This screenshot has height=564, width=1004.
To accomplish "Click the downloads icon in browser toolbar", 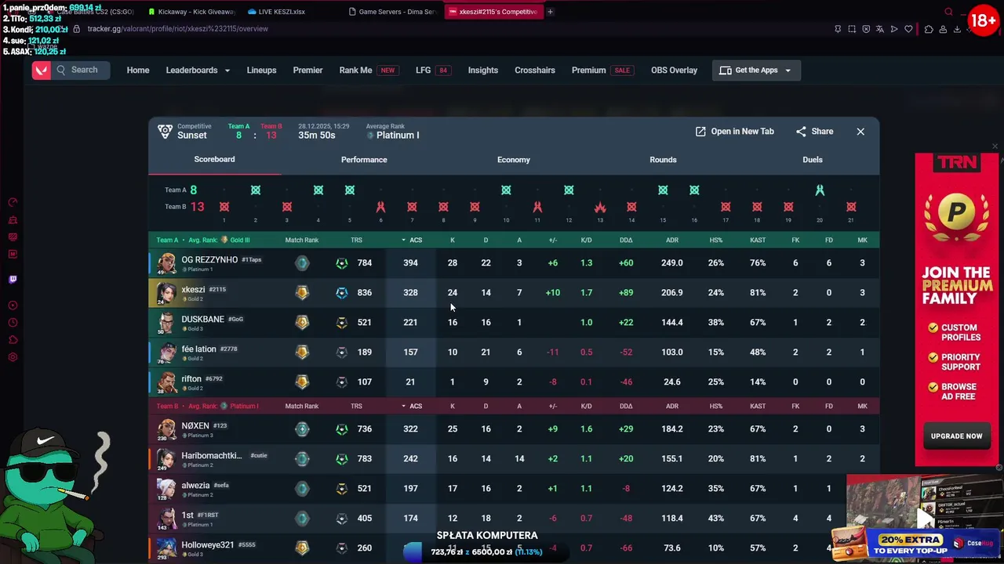I will click(x=957, y=29).
